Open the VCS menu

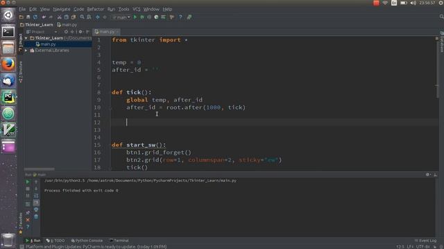[137, 9]
